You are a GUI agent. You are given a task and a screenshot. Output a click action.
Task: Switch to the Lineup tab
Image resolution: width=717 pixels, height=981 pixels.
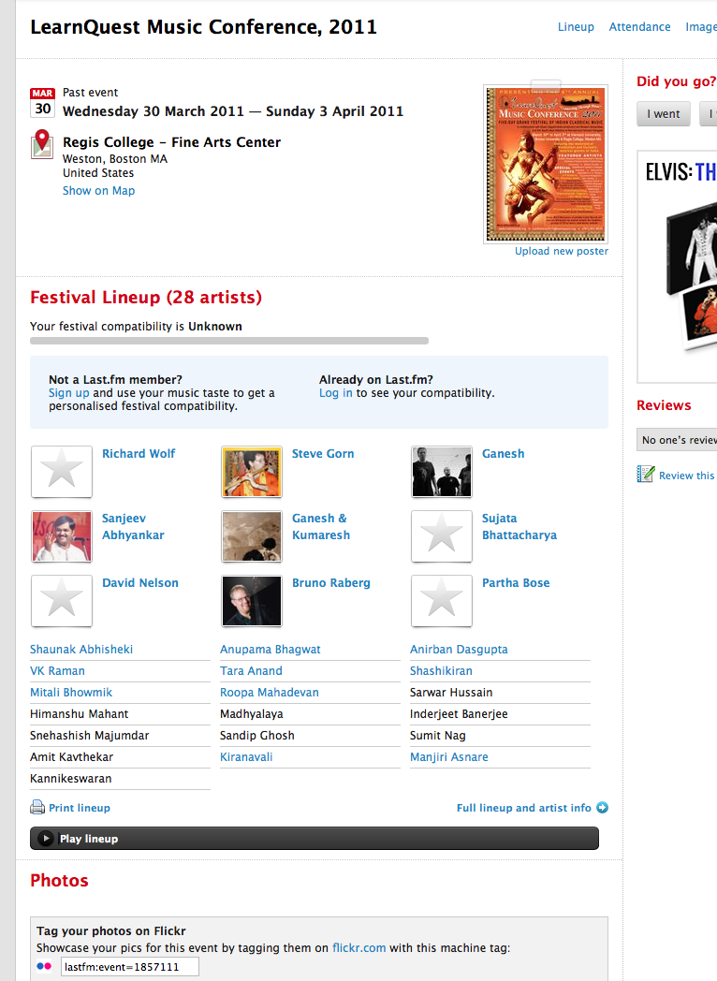[x=576, y=27]
